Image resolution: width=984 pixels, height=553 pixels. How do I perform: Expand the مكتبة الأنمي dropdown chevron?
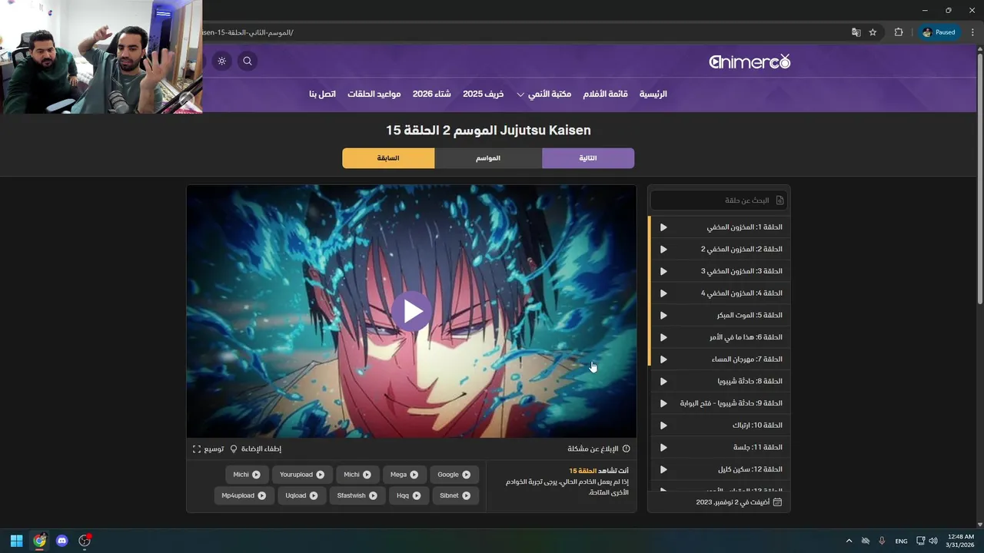click(x=520, y=94)
